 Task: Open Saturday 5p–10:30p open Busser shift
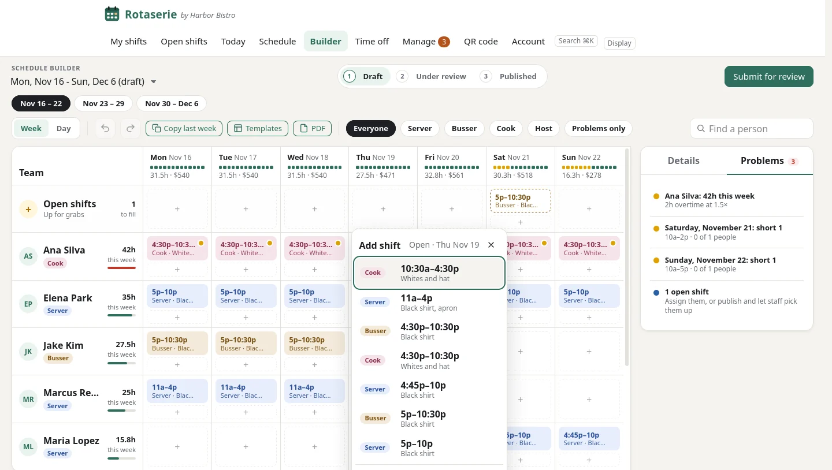(520, 200)
